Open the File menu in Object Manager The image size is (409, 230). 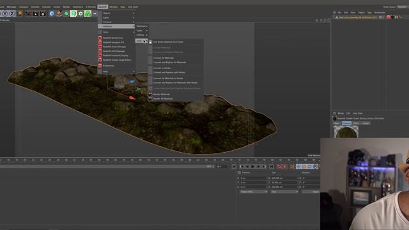[339, 13]
